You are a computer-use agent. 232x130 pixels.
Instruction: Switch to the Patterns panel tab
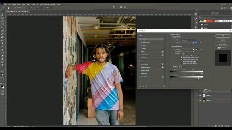[222, 13]
